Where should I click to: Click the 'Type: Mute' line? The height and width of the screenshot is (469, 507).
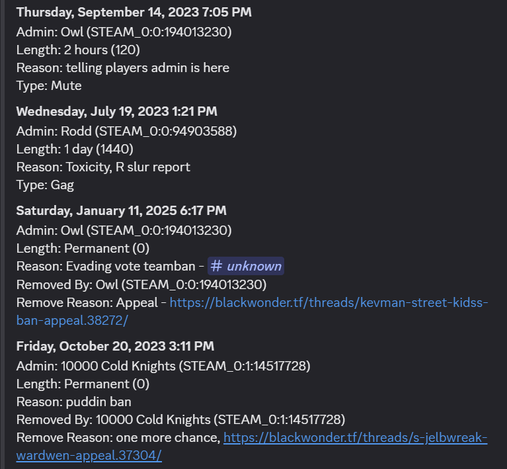pos(49,86)
